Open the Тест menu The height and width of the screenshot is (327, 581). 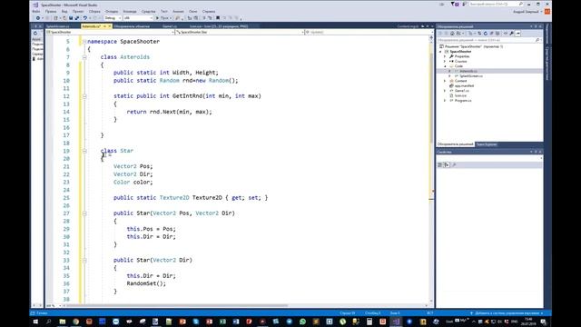[164, 12]
